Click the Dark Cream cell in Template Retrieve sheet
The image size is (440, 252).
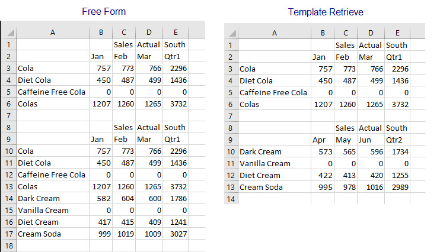pyautogui.click(x=275, y=151)
